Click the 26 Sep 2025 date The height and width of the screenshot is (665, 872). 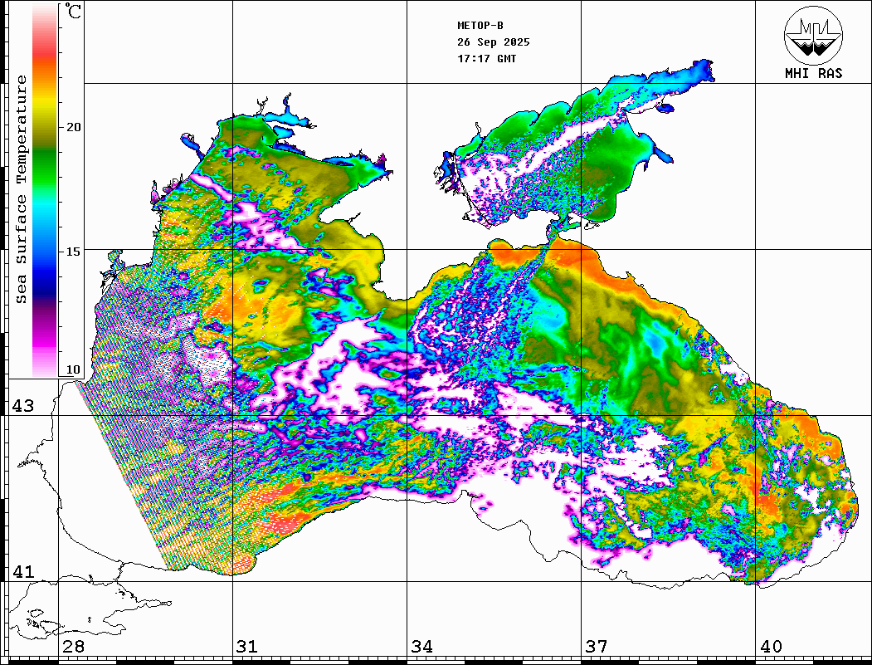click(493, 42)
